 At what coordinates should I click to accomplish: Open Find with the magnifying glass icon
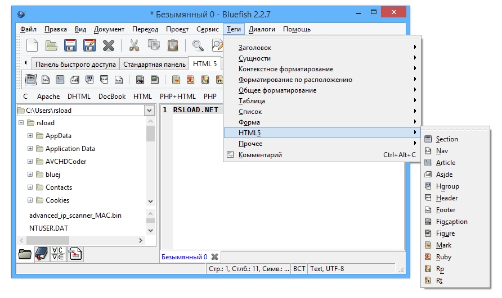coord(198,45)
